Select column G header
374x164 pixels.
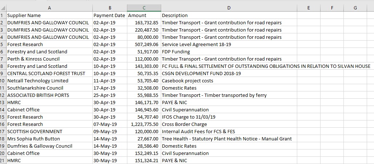coord(355,8)
